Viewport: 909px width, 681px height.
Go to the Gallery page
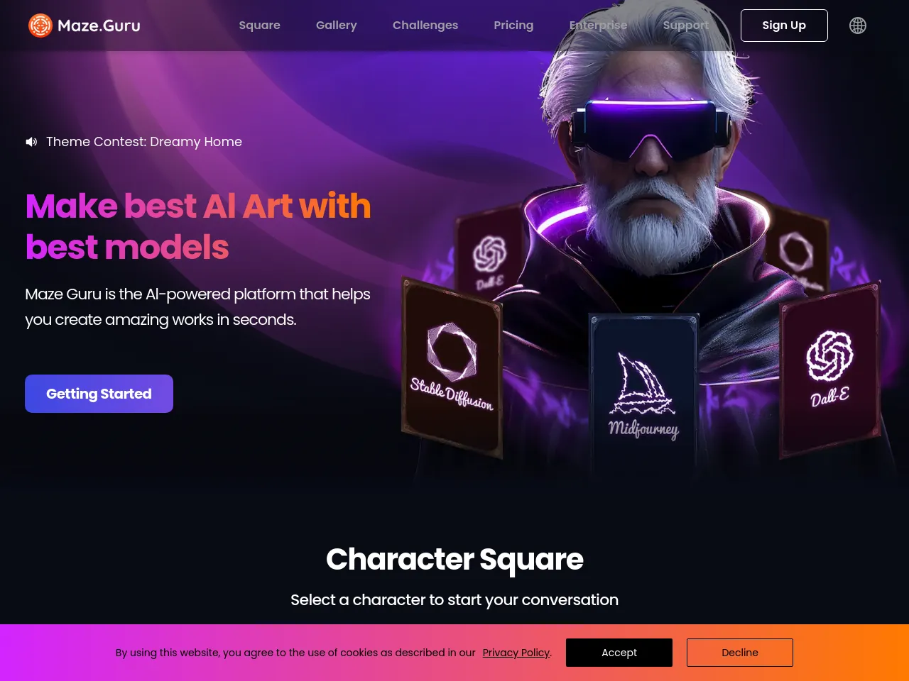tap(337, 26)
